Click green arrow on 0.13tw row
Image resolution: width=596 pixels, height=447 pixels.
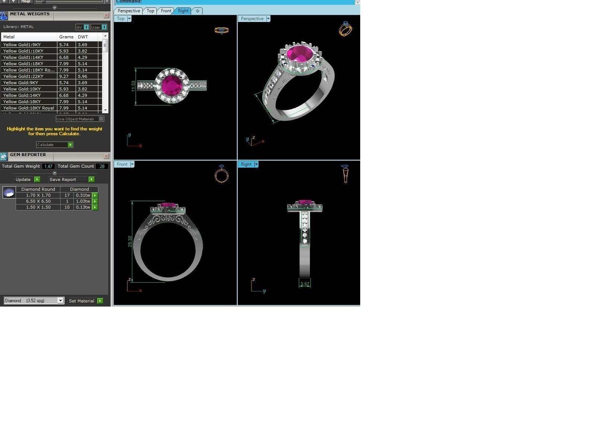pos(95,207)
